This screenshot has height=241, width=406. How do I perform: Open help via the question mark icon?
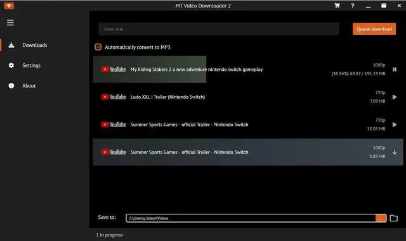[353, 6]
